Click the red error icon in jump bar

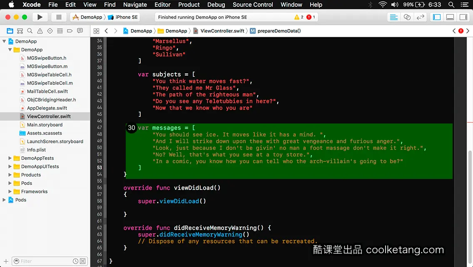[461, 31]
